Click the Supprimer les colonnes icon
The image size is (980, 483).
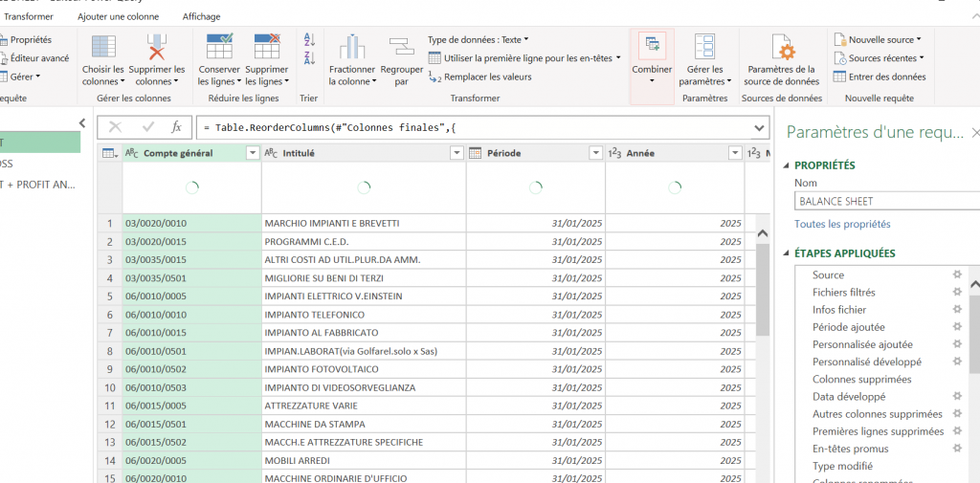pyautogui.click(x=156, y=47)
